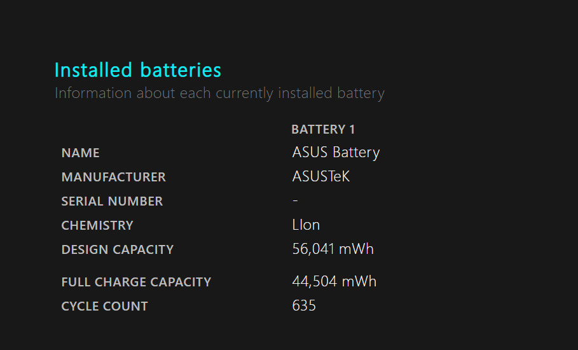Select the 56,041 design capacity number
The height and width of the screenshot is (350, 578).
point(313,249)
